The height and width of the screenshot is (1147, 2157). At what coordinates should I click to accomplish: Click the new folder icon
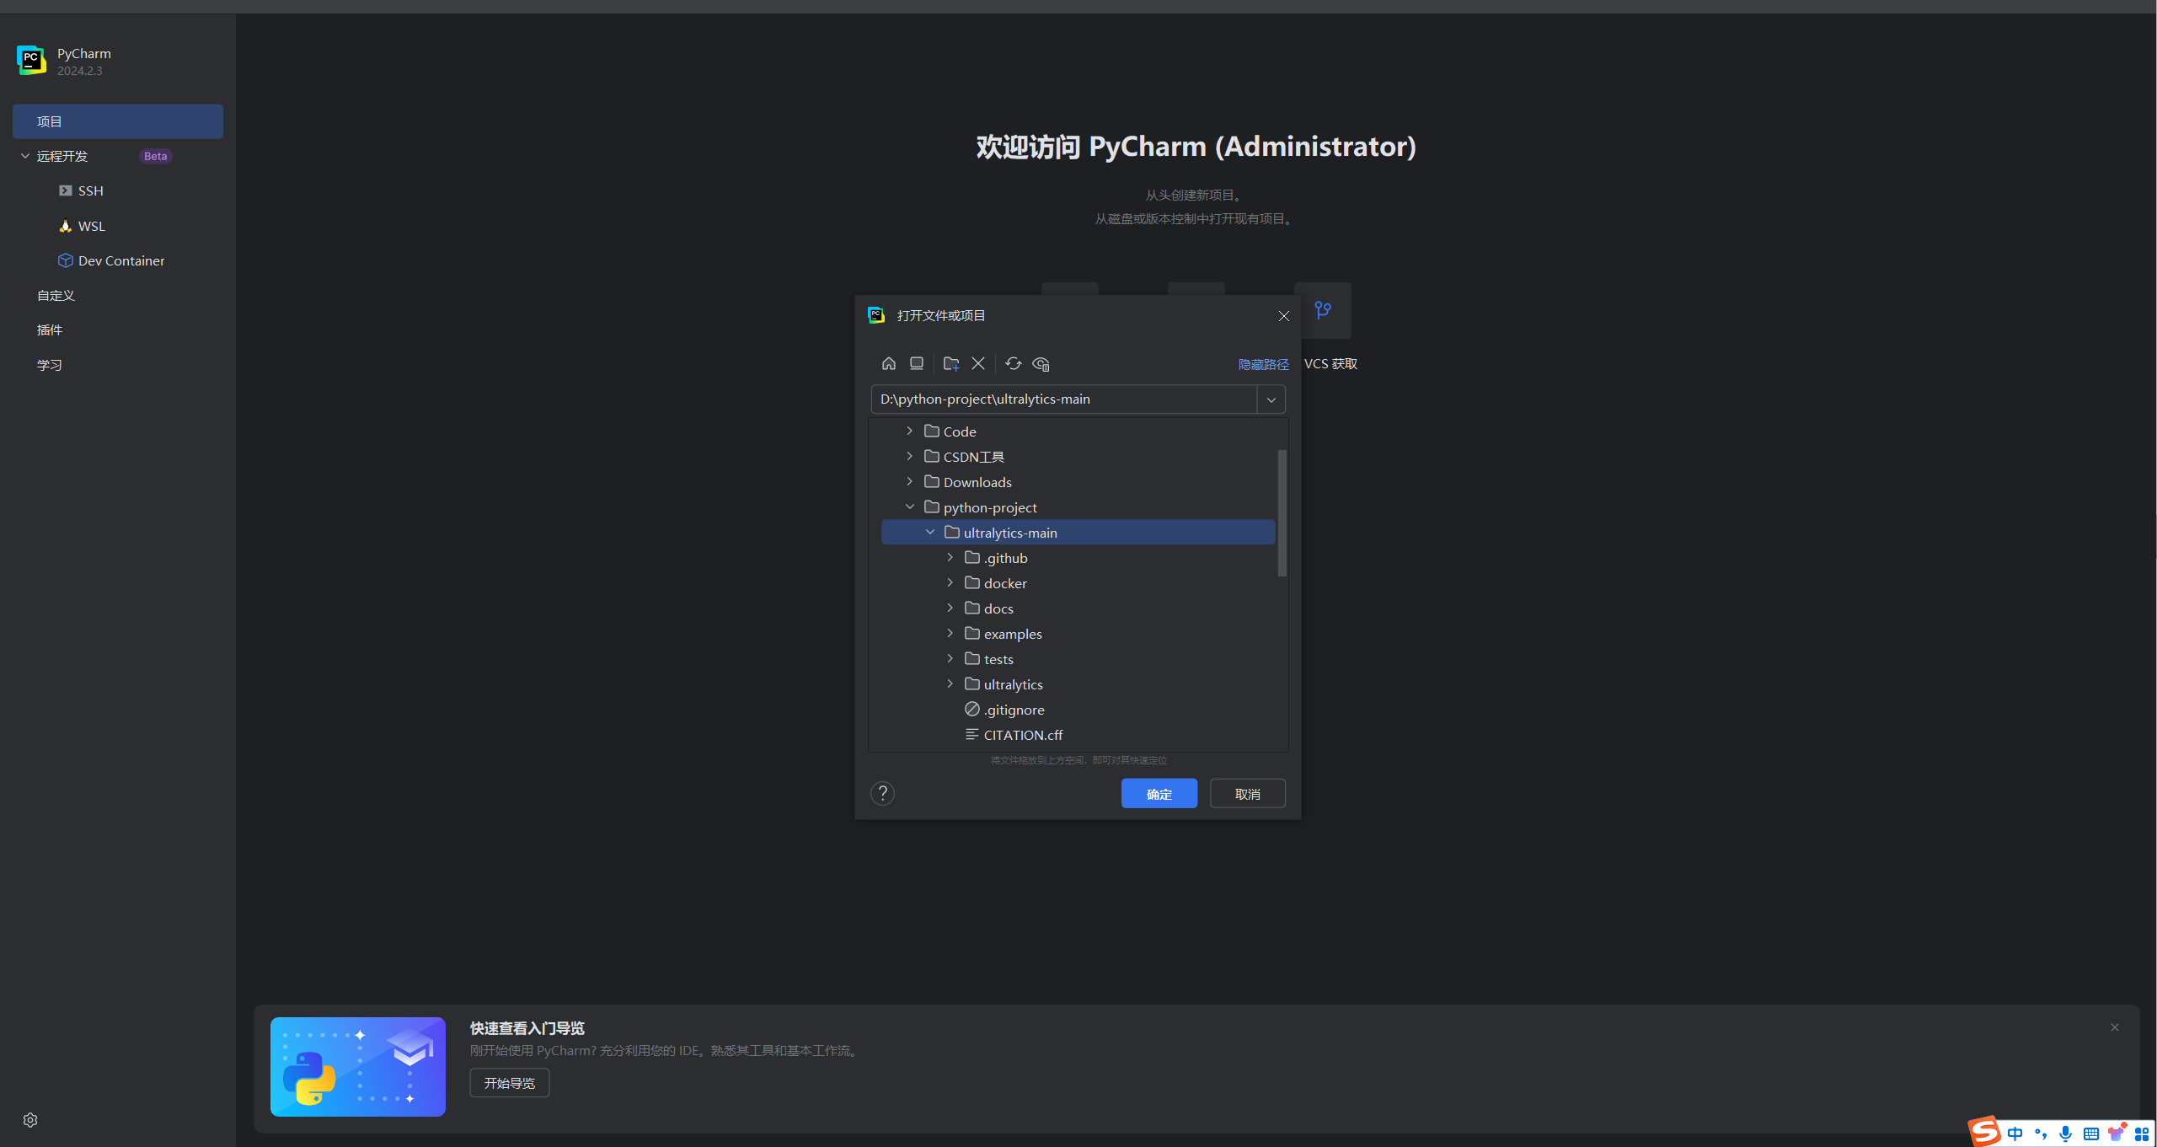click(x=950, y=363)
